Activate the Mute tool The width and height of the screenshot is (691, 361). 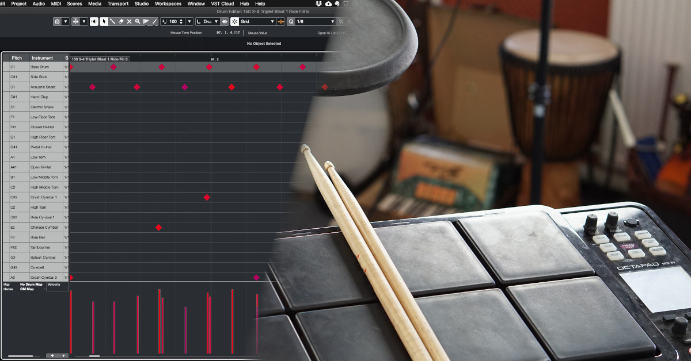click(x=129, y=21)
